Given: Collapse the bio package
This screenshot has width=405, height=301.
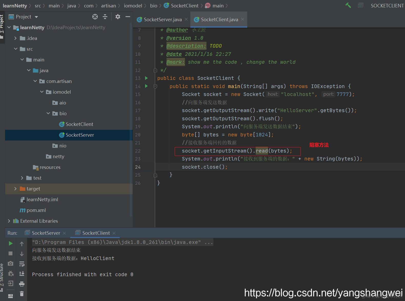Looking at the screenshot, I should (48, 113).
